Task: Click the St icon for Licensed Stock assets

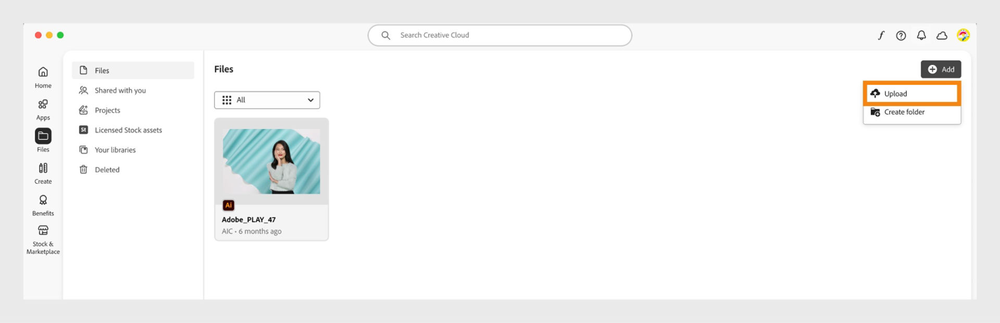Action: (83, 130)
